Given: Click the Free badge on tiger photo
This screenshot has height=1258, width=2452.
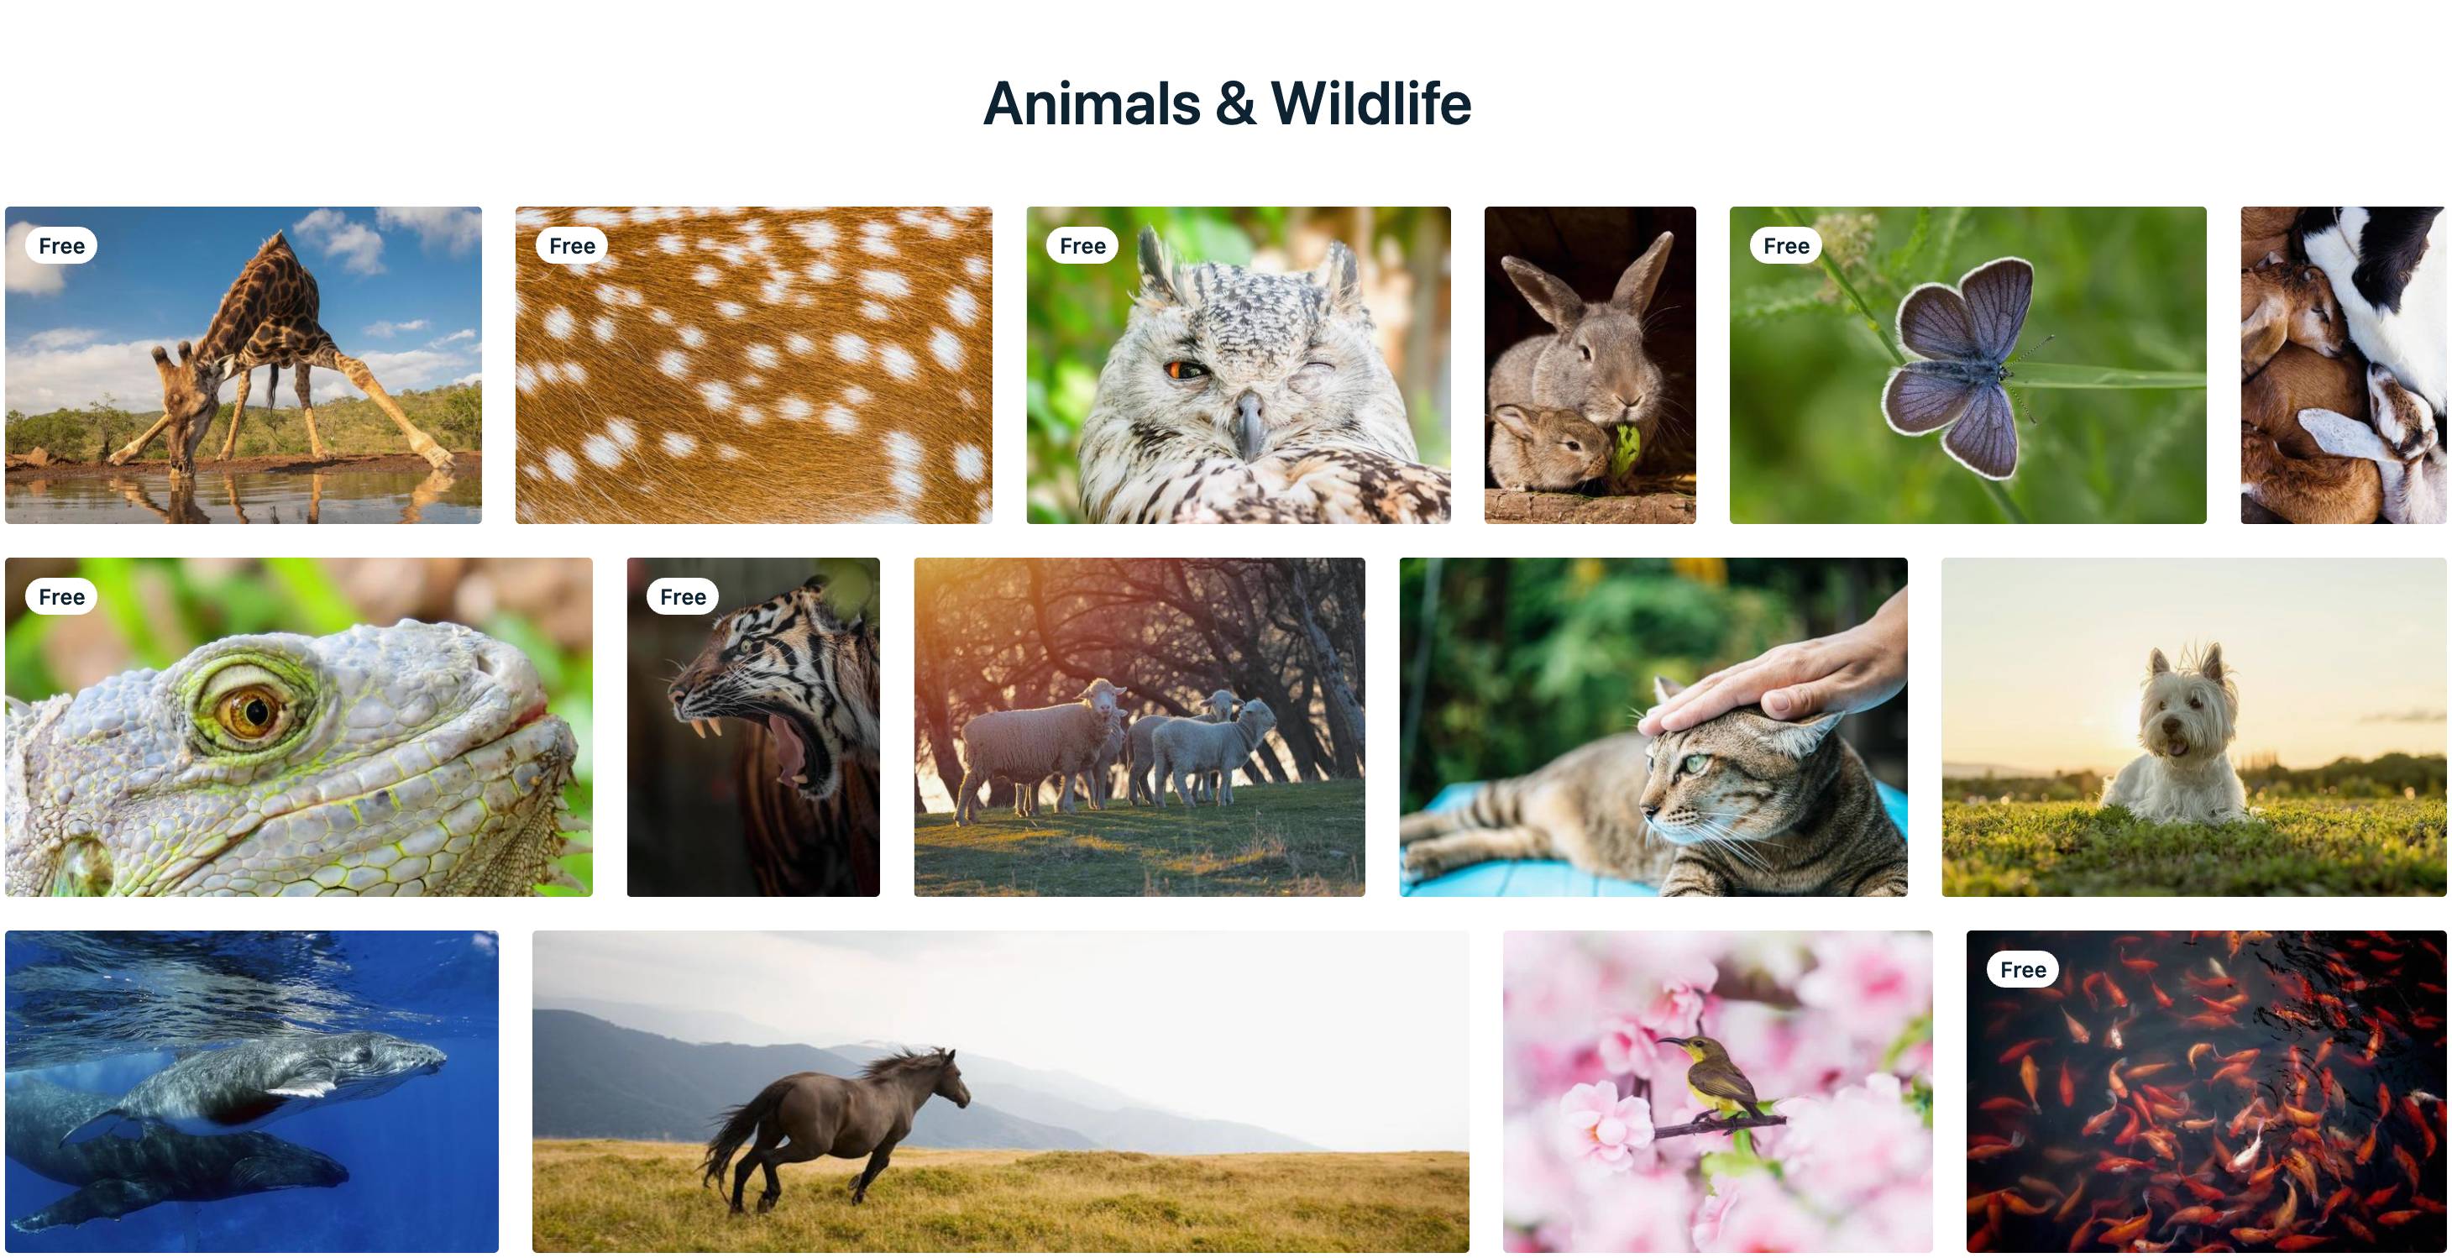Looking at the screenshot, I should [x=683, y=596].
